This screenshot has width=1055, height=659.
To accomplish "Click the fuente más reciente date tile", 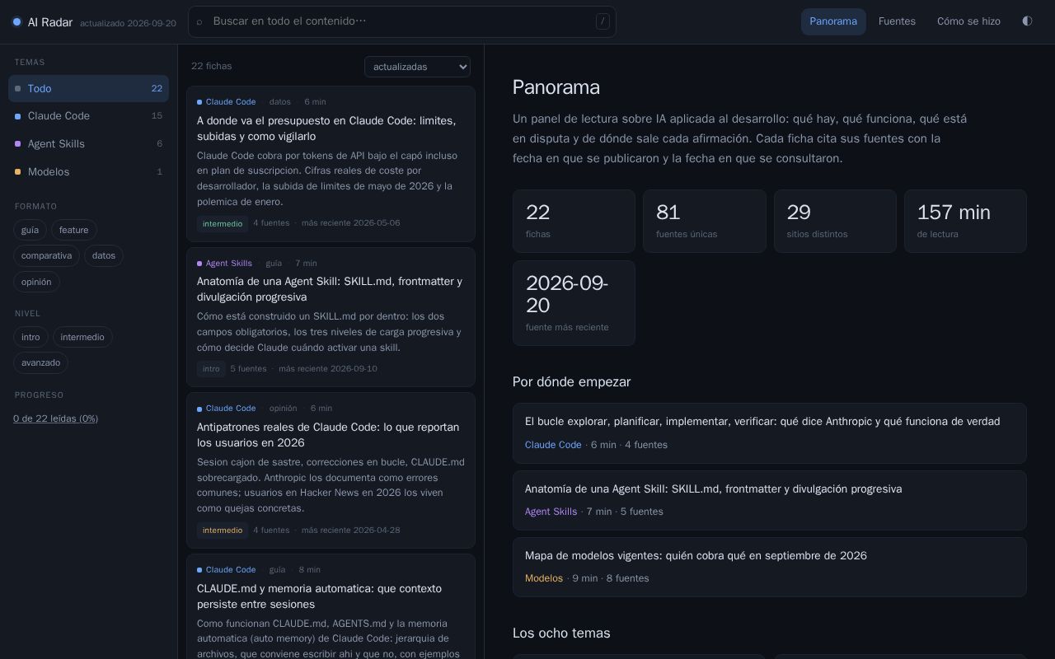I will 574,303.
